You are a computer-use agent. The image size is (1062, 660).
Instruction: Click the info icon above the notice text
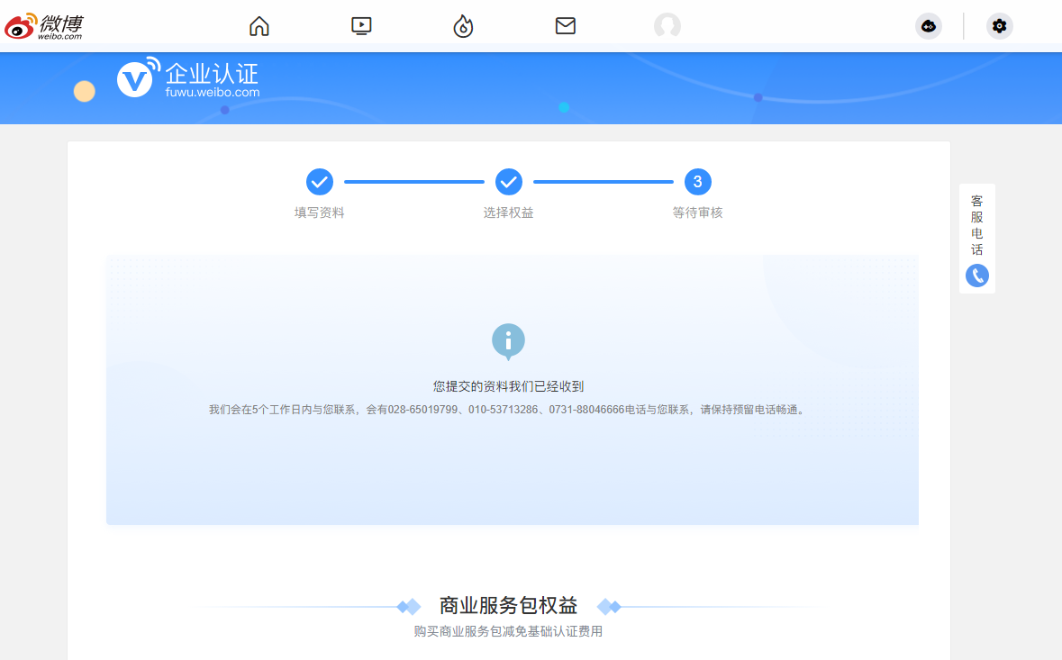coord(508,342)
